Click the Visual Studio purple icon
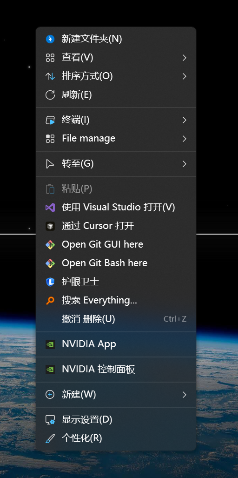Screen dimensions: 238x478 [50, 208]
